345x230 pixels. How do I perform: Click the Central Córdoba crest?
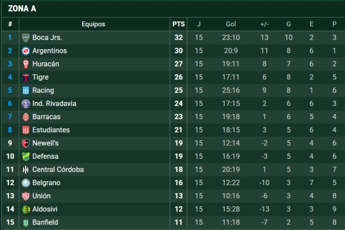coord(26,170)
